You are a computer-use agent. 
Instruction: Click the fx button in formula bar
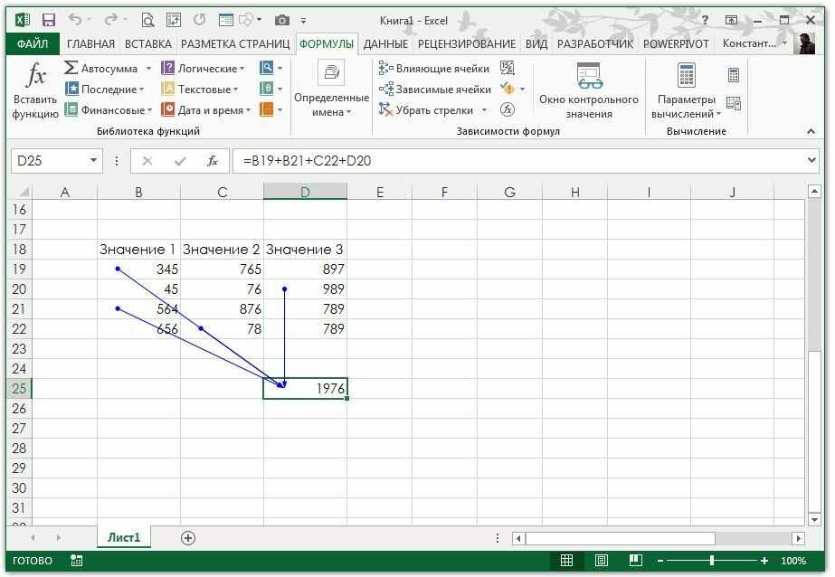[212, 161]
